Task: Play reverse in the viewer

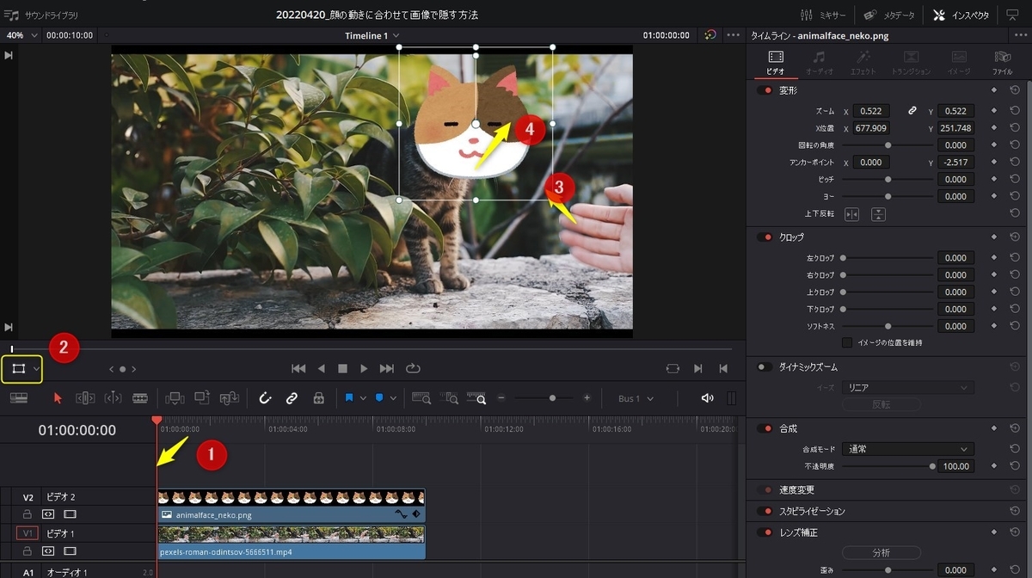Action: [321, 368]
